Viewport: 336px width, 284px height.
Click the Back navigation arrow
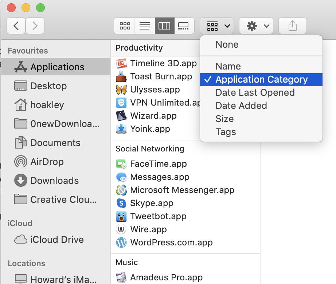tap(16, 26)
